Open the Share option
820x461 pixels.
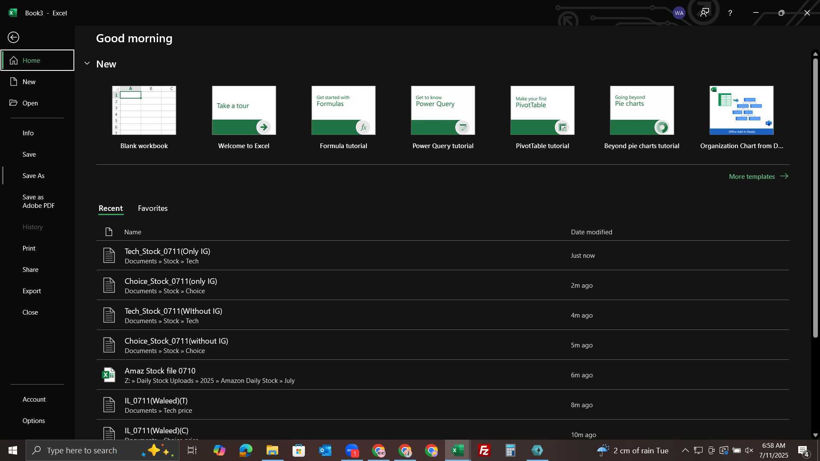(37, 269)
